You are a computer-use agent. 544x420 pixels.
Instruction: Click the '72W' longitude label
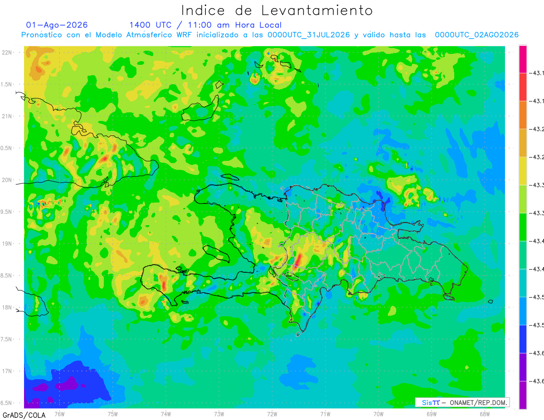[272, 414]
